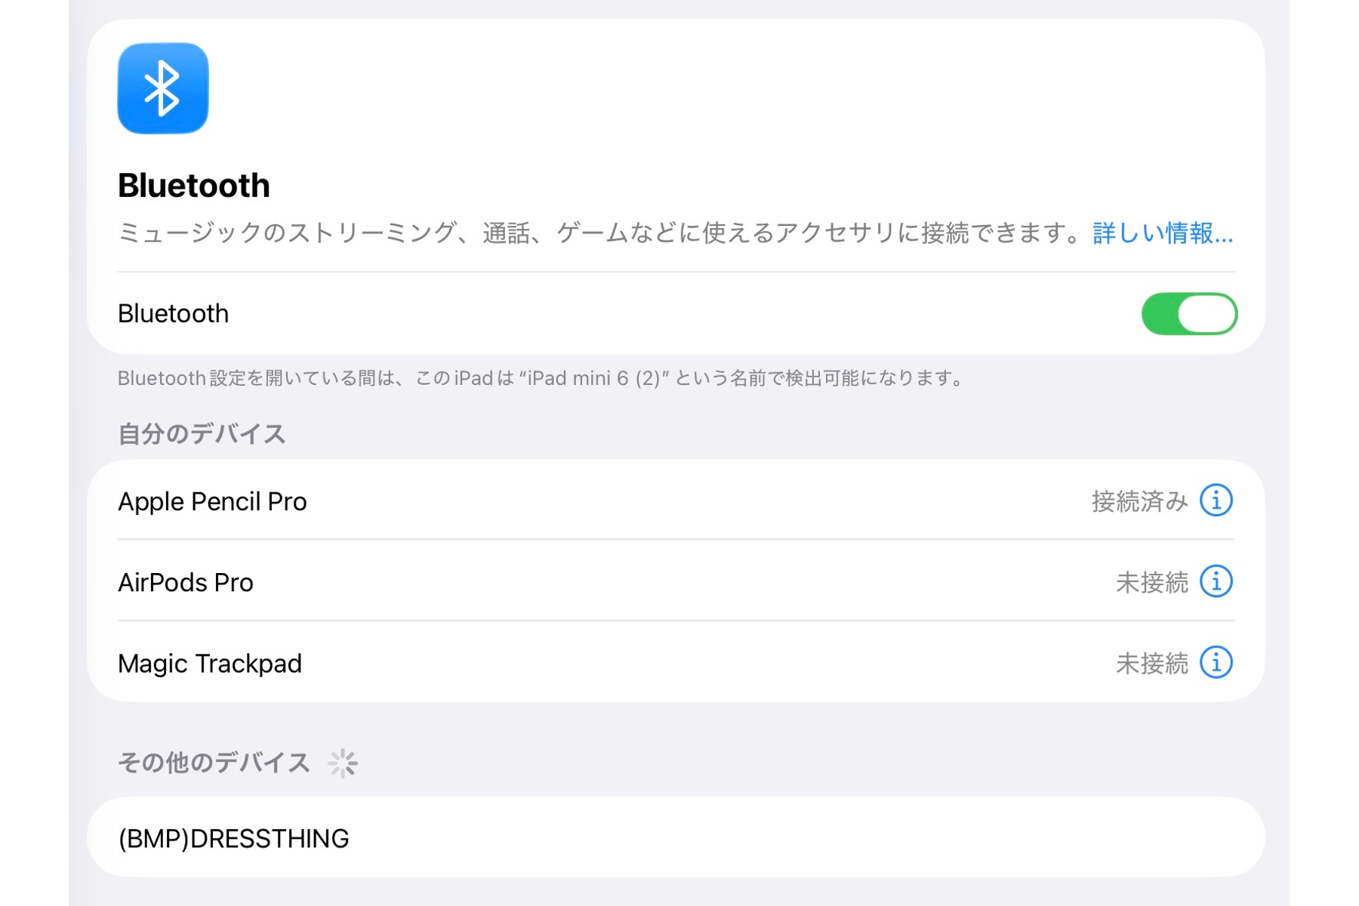
Task: Connect to Magic Trackpad
Action: 676,662
